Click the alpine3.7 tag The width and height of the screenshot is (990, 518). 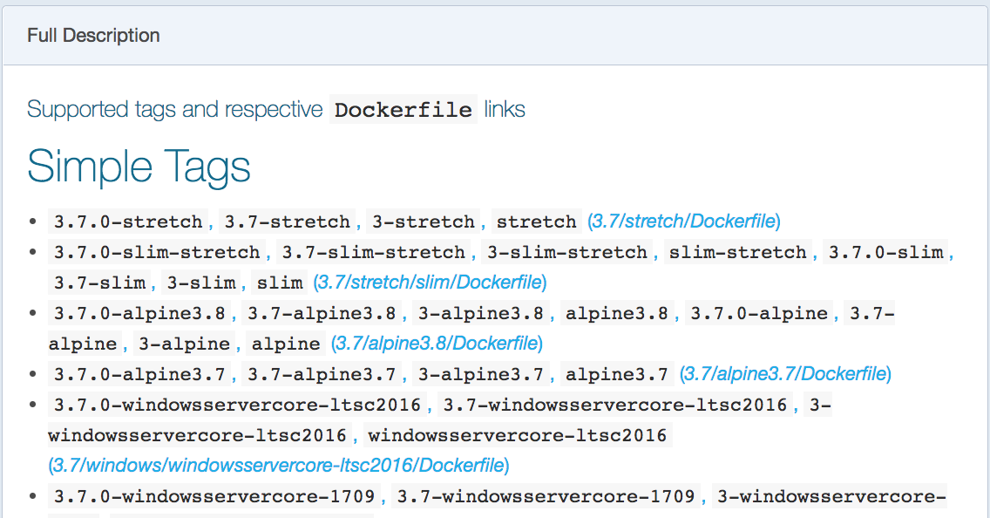coord(617,374)
